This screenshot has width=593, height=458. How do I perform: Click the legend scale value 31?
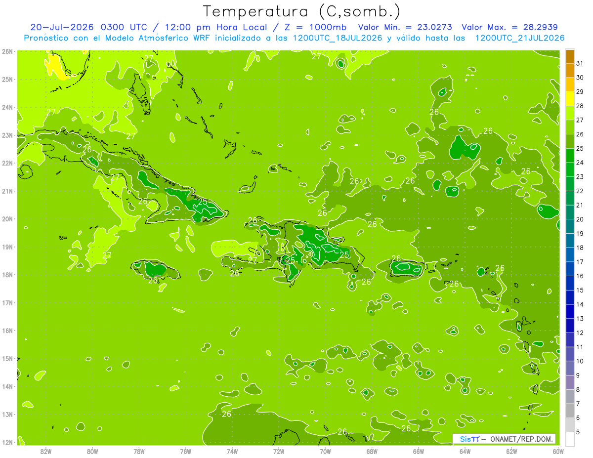(580, 64)
